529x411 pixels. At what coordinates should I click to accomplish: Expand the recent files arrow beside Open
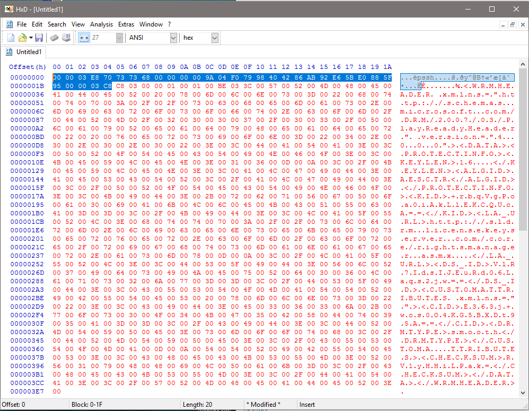(x=31, y=38)
